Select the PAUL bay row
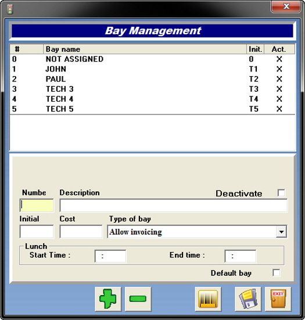 [x=152, y=79]
